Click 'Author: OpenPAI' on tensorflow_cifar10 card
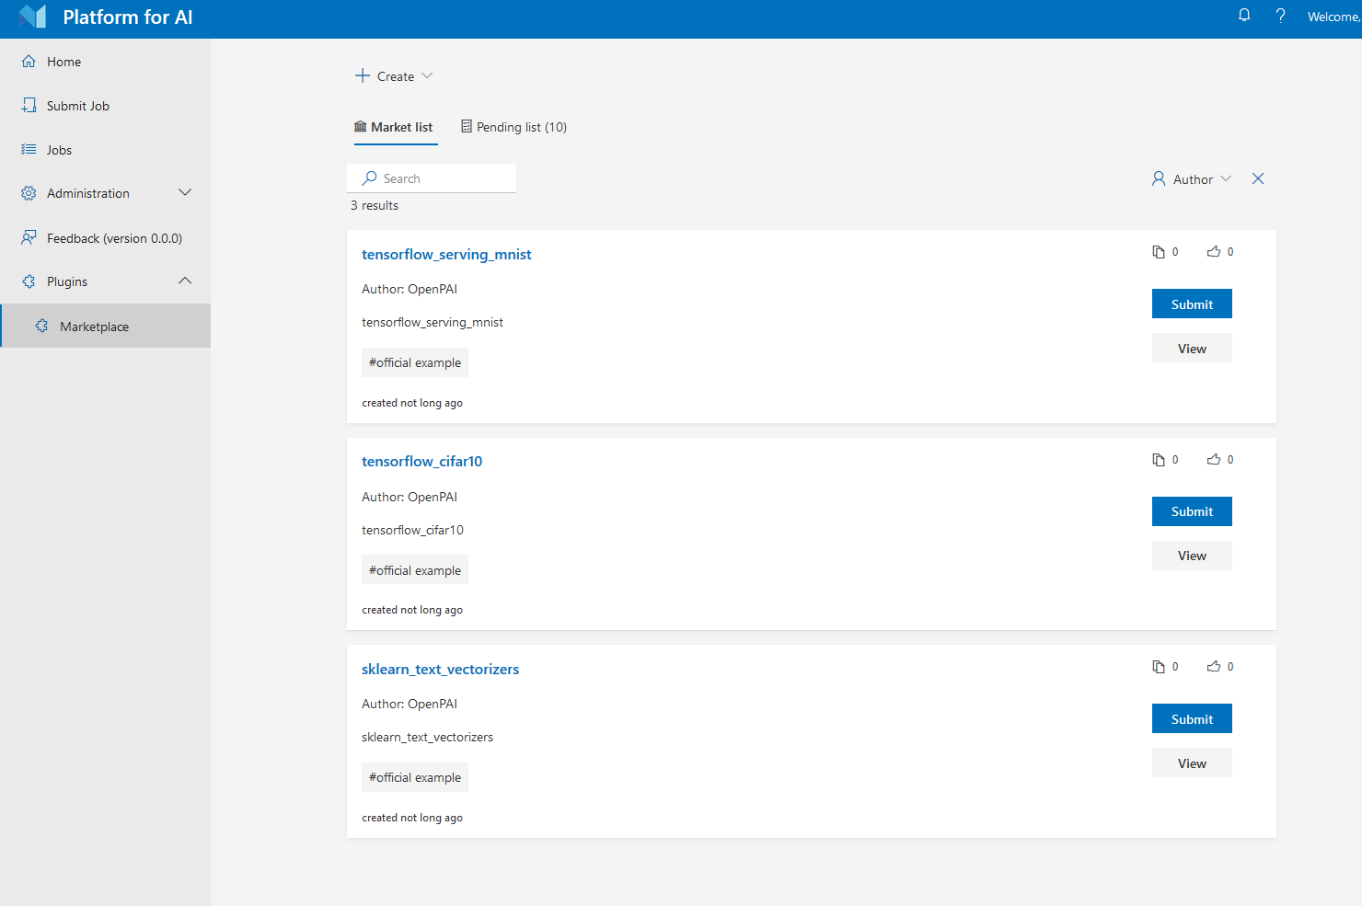 (x=410, y=497)
